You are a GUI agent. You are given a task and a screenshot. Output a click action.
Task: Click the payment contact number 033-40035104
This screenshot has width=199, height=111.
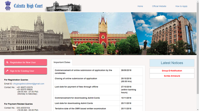click(x=23, y=108)
